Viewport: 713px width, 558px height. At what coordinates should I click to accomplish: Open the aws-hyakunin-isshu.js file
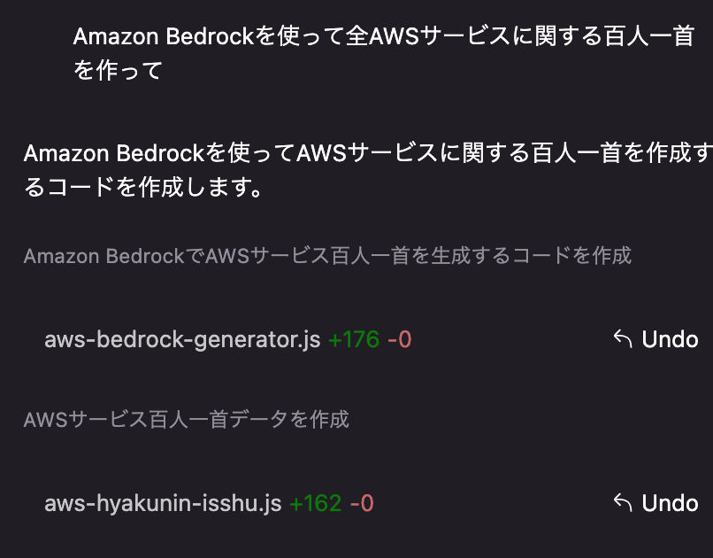point(163,503)
